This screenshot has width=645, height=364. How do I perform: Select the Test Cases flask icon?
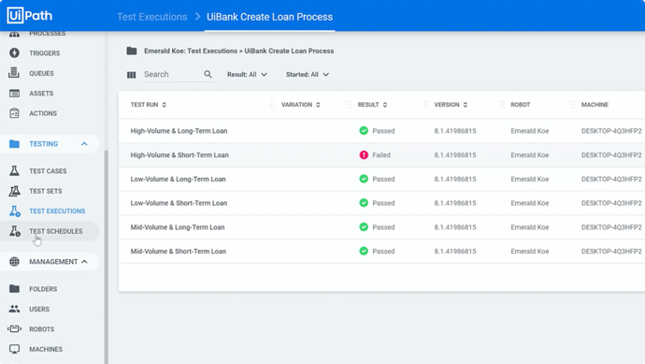(x=14, y=171)
